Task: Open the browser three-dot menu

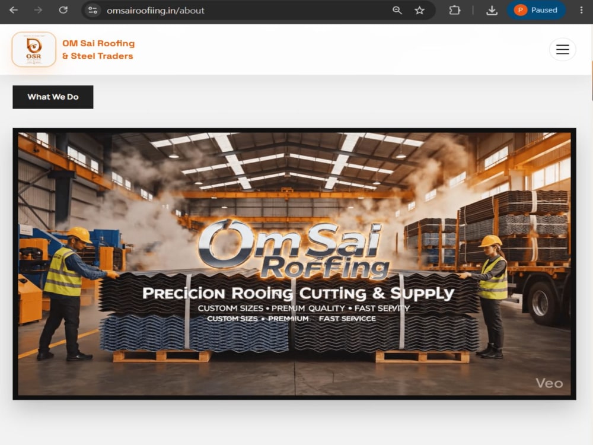Action: pyautogui.click(x=581, y=10)
